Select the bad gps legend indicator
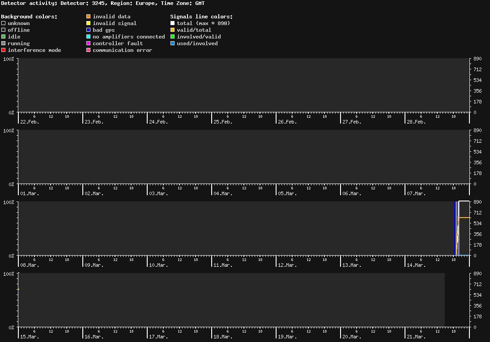 click(89, 30)
